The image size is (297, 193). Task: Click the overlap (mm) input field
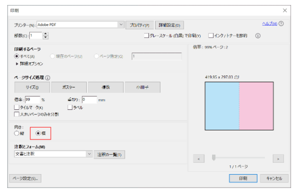click(89, 99)
